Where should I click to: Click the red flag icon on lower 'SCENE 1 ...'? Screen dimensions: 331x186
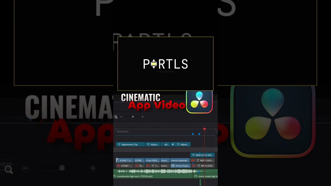coord(118,166)
